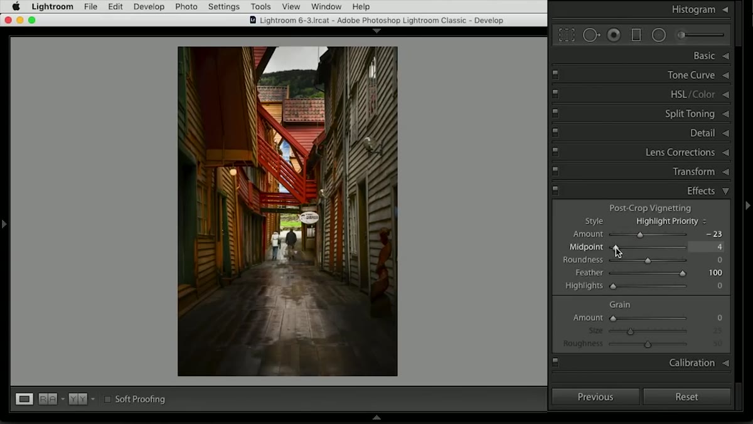
Task: Click the Color label in HSL / Color
Action: click(x=703, y=94)
